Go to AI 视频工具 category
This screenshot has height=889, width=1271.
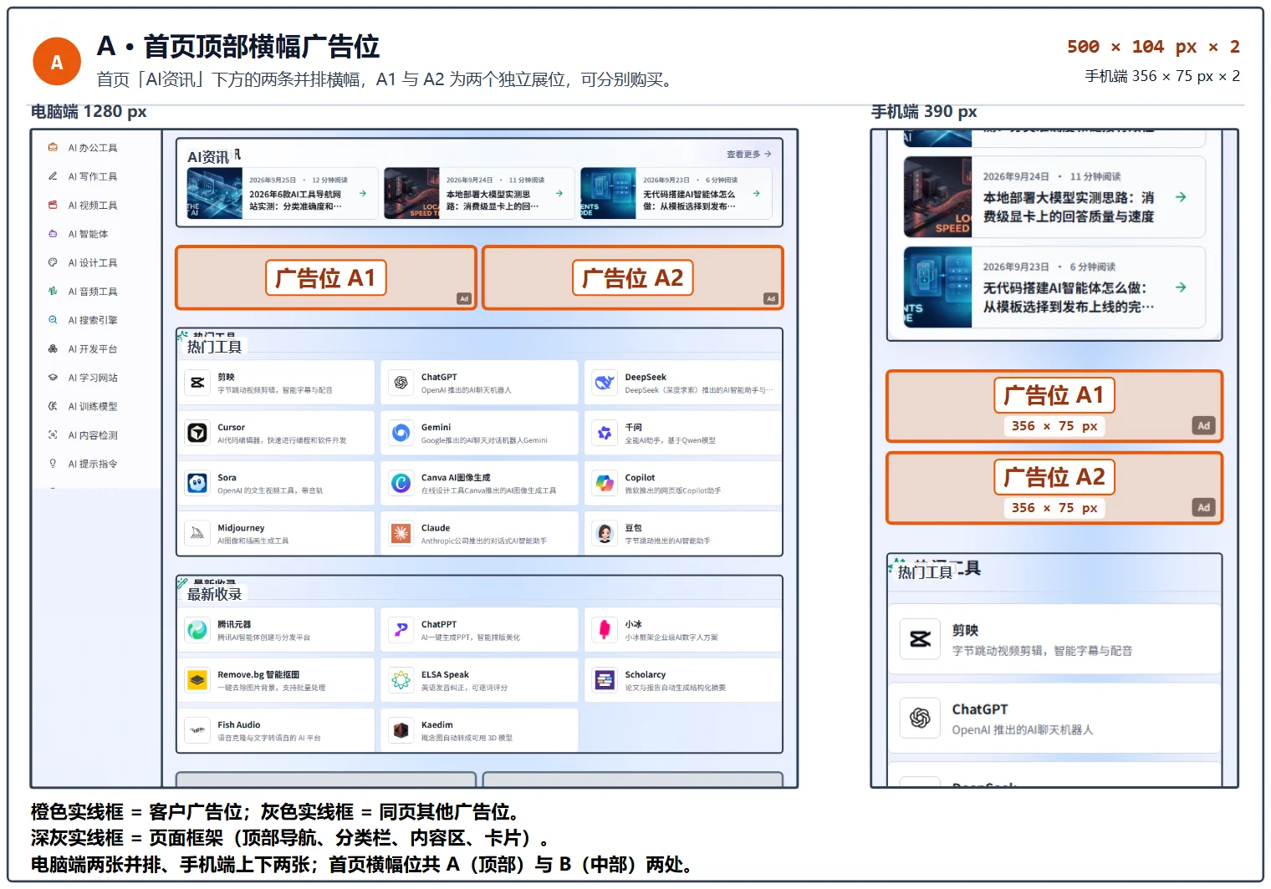coord(83,206)
